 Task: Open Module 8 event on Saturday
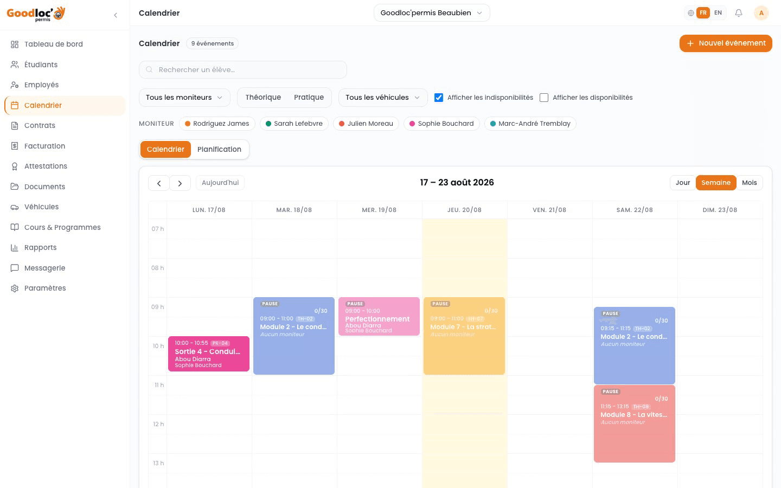click(x=635, y=424)
